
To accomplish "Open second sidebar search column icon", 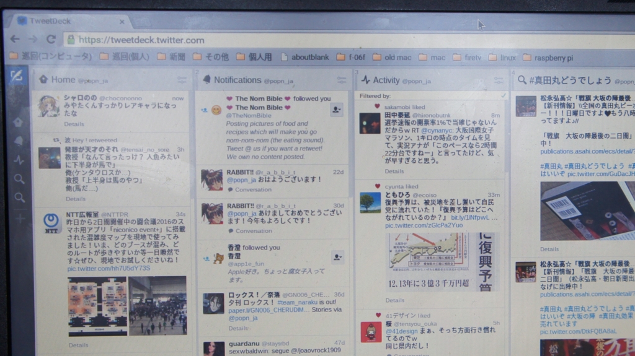I will [x=19, y=198].
